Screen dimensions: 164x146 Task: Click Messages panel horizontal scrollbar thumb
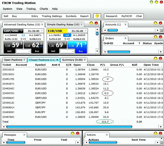[x=16, y=142]
